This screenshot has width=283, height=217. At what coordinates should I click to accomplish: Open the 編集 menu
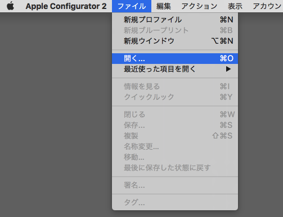(x=164, y=6)
